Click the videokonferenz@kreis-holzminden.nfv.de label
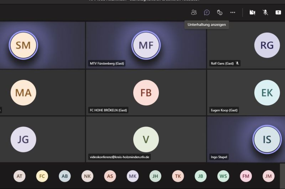285x189 pixels. (x=119, y=157)
